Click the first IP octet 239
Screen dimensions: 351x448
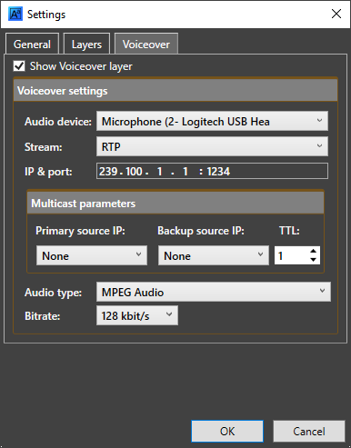coord(108,172)
